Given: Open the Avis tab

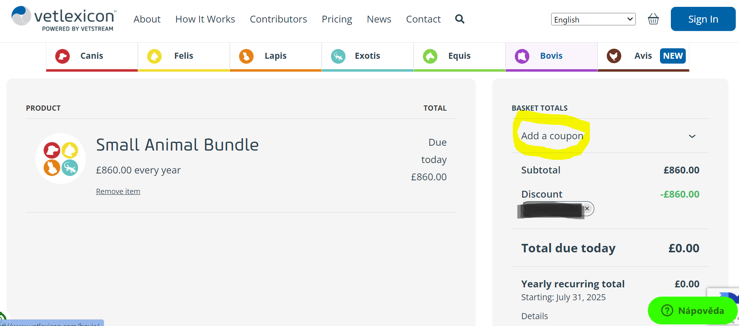Looking at the screenshot, I should [x=643, y=57].
